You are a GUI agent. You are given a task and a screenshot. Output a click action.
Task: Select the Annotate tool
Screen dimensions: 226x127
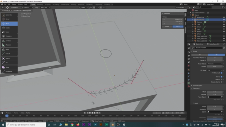click(9, 41)
